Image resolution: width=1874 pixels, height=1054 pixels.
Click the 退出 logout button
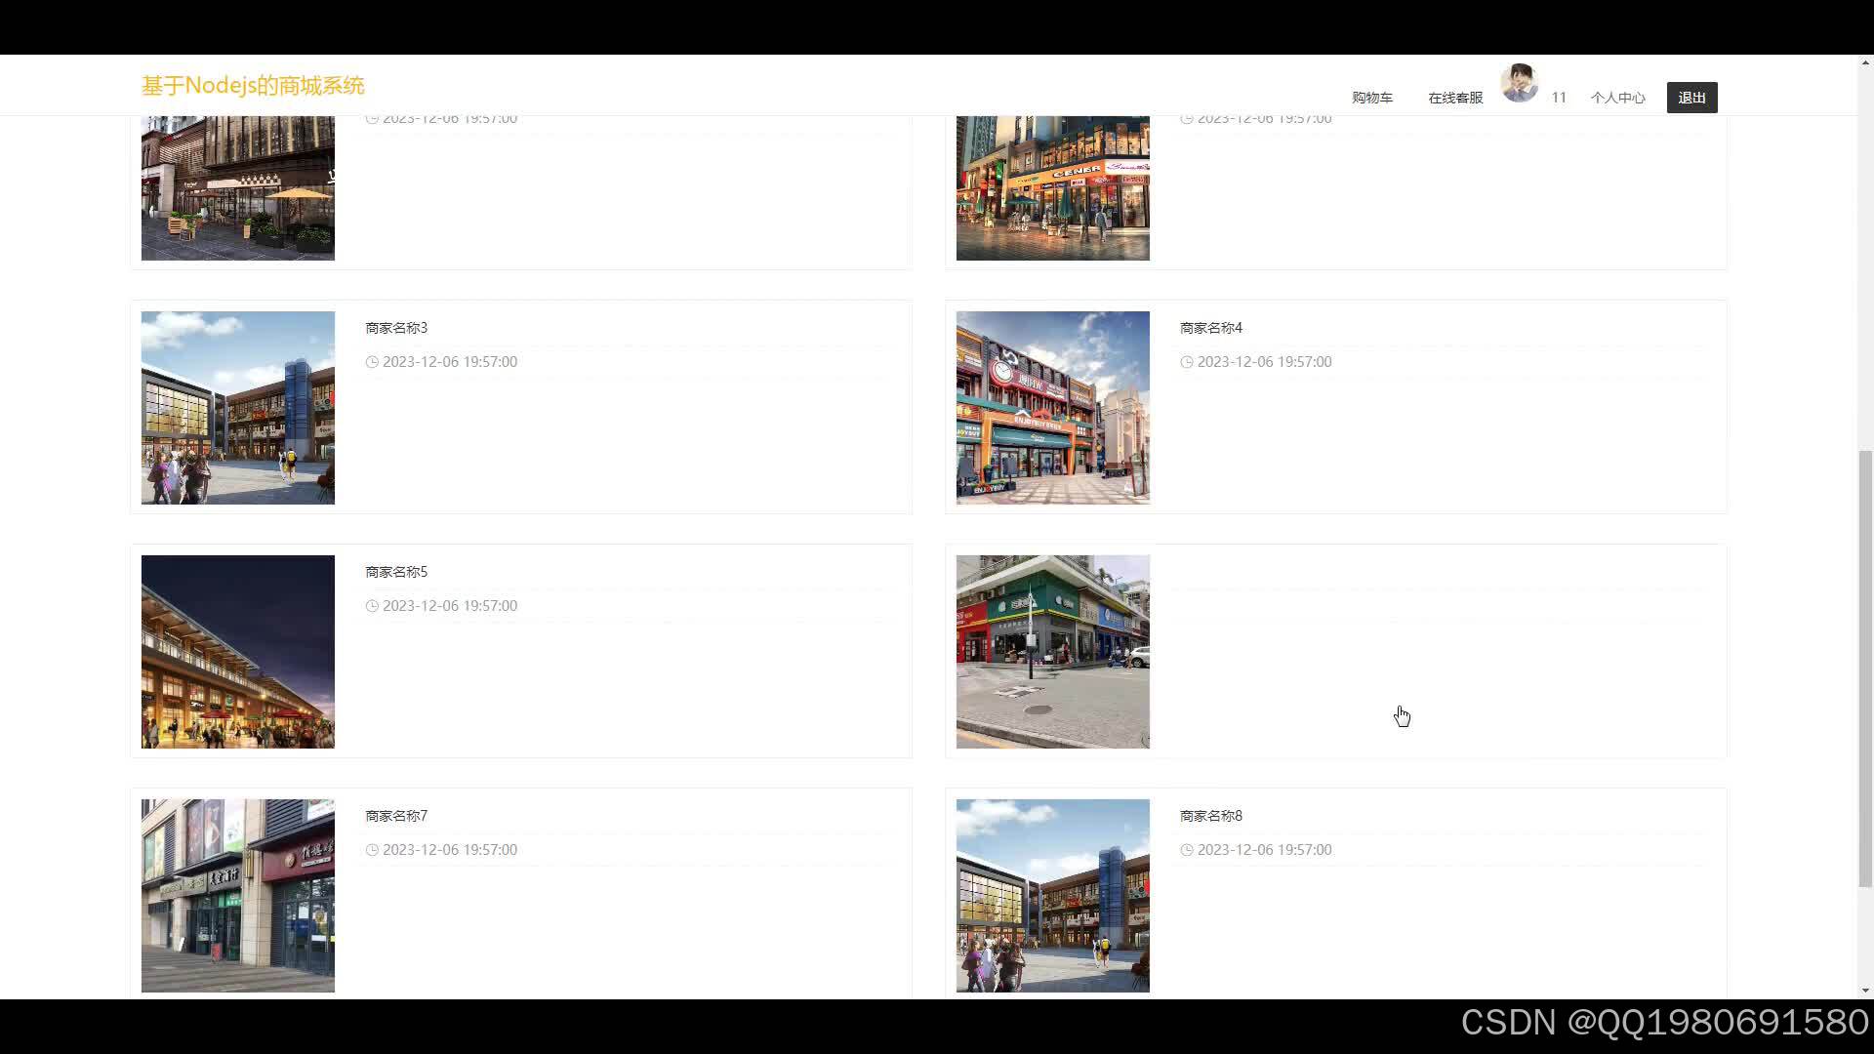point(1691,97)
